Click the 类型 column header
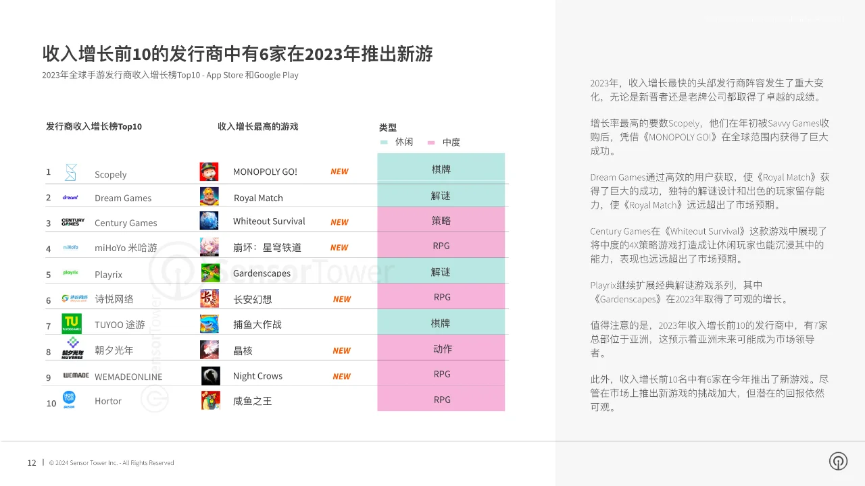865x486 pixels. click(388, 128)
